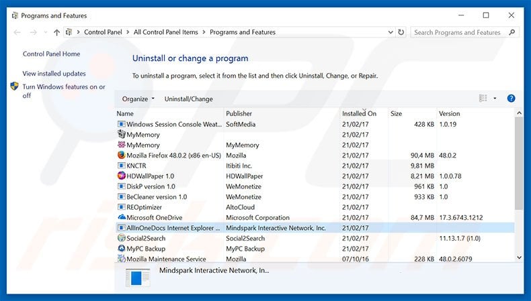The width and height of the screenshot is (531, 301).
Task: Select the Social2Search icon
Action: 121,238
